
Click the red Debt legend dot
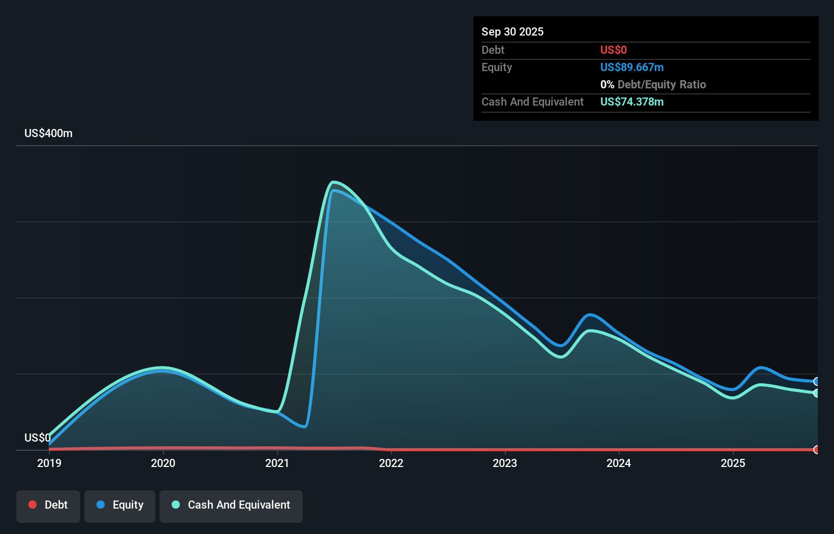[x=32, y=505]
